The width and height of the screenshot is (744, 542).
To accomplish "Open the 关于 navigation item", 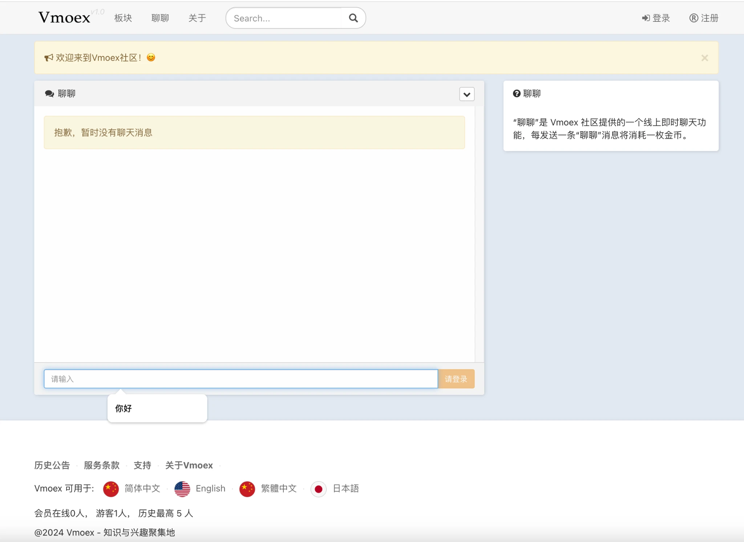I will [x=197, y=18].
